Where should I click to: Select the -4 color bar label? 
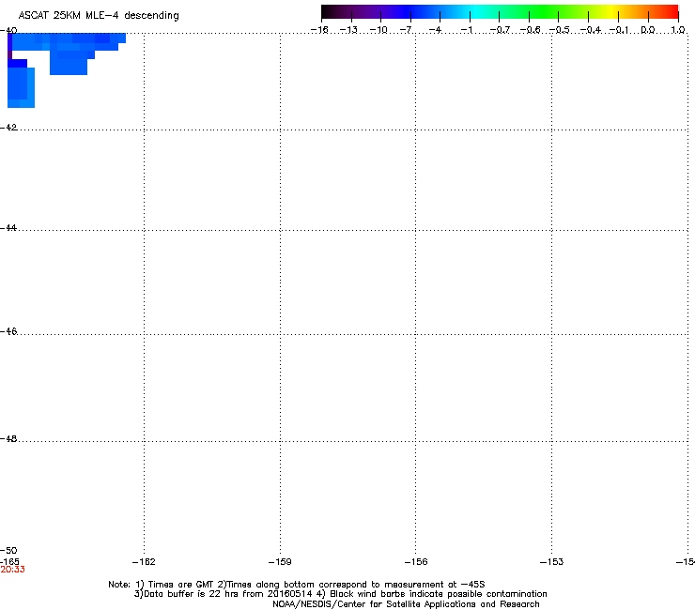click(435, 30)
